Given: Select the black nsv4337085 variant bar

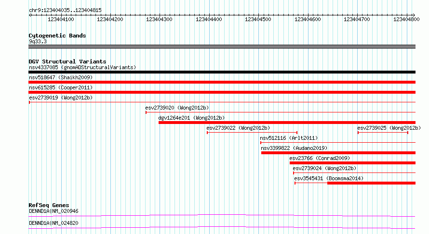Looking at the screenshot, I should 222,72.
